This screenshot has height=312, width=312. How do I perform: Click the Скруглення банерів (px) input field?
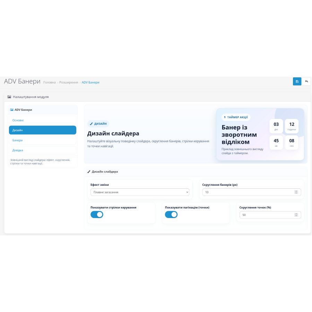(252, 192)
